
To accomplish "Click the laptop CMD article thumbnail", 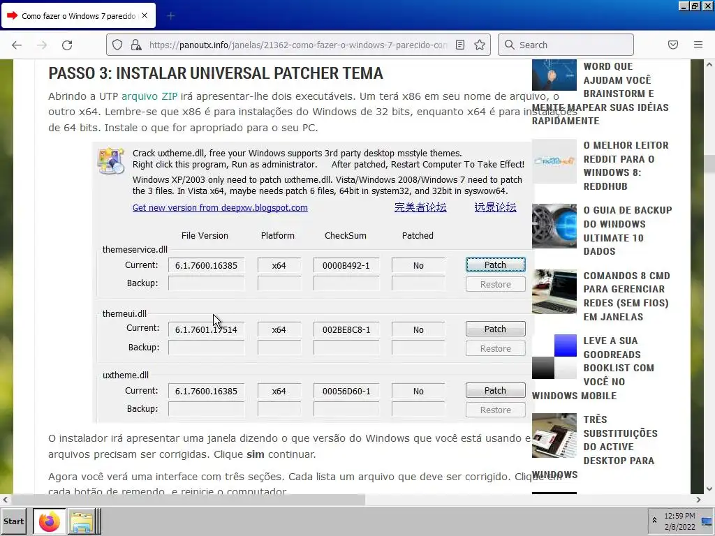I will click(554, 292).
